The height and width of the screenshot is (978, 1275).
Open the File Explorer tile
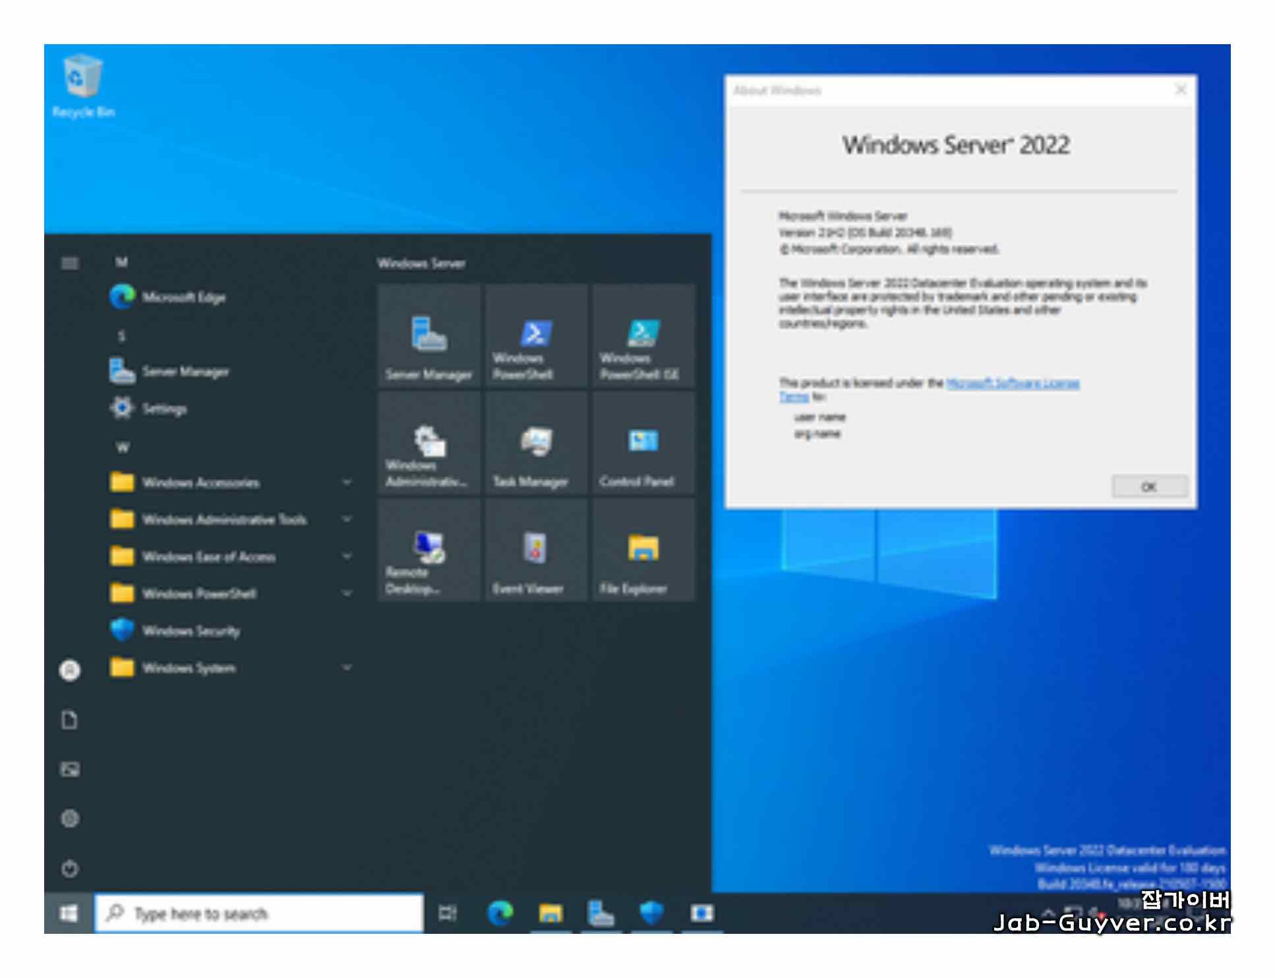[x=643, y=550]
